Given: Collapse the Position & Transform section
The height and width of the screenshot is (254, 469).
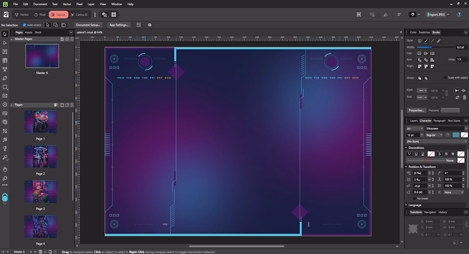Looking at the screenshot, I should 406,167.
